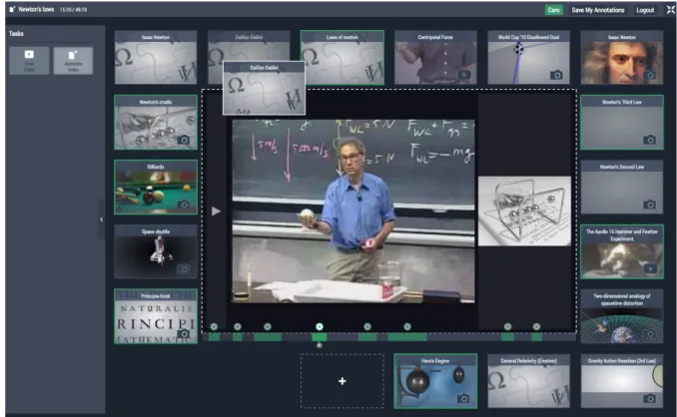
Task: Click the camera icon on Isaac Newton portrait card
Action: [x=649, y=76]
